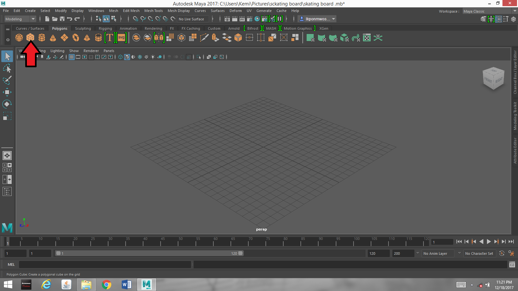Screen dimensions: 518x291
Task: Select the polygon cone shelf icon
Action: (53, 38)
